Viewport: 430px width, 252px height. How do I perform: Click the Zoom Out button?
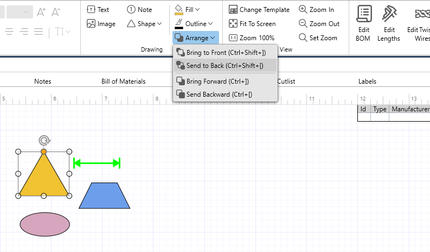click(x=319, y=24)
